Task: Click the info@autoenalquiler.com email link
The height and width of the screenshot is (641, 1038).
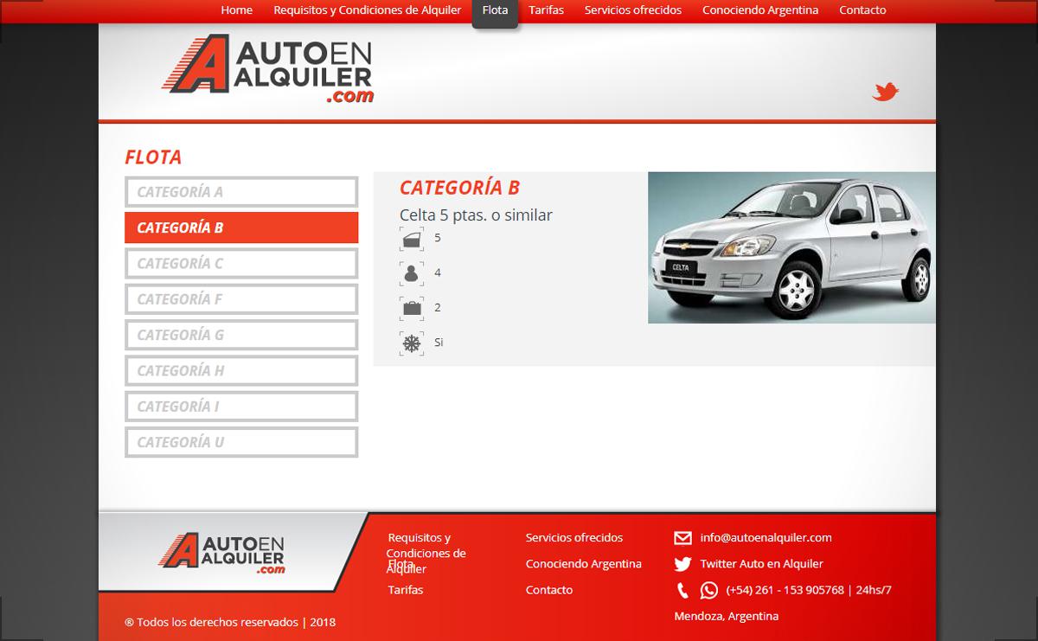Action: 766,538
